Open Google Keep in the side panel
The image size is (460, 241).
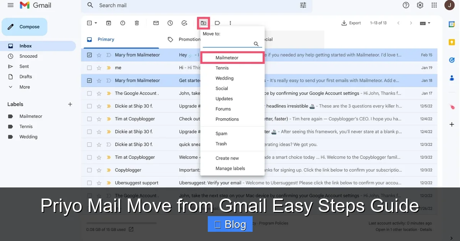(452, 42)
